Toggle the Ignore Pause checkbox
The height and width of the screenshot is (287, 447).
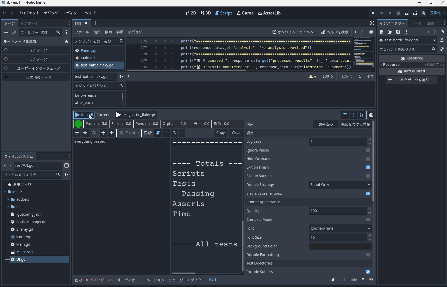[368, 150]
